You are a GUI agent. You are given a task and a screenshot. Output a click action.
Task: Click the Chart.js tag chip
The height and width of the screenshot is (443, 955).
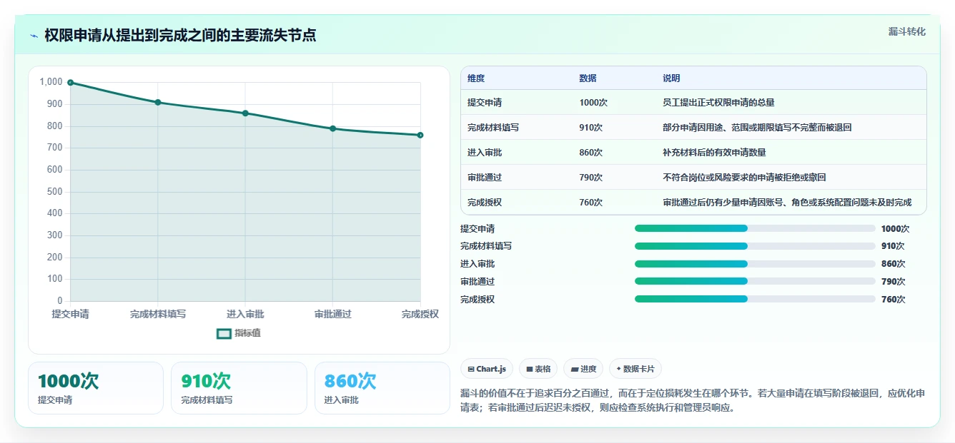(x=486, y=369)
